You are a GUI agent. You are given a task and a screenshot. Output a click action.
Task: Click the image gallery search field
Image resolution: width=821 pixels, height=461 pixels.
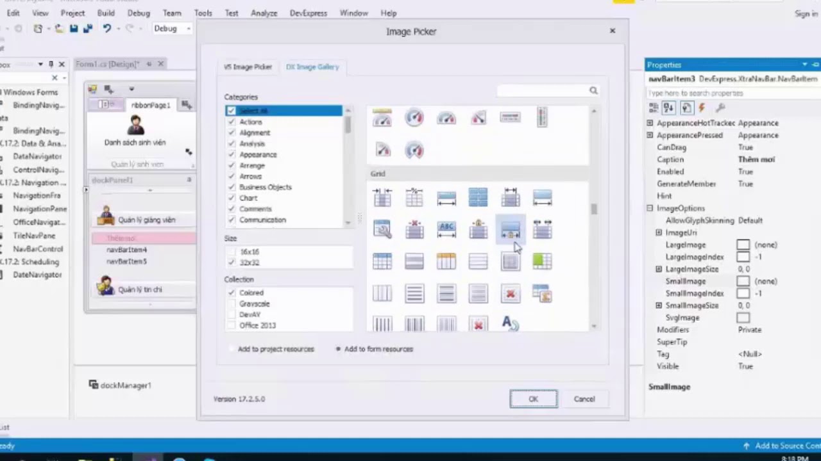(543, 91)
